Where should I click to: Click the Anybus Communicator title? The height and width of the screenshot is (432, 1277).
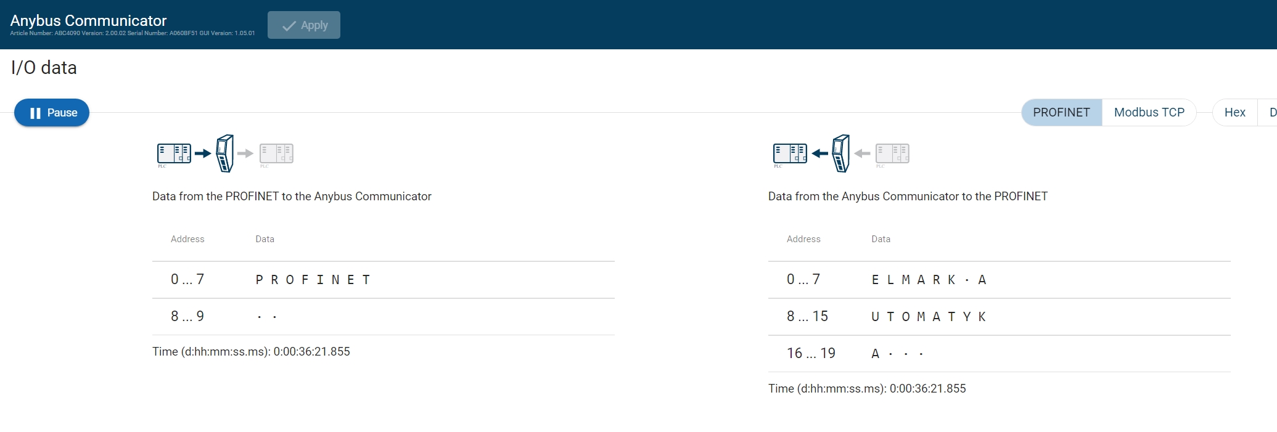(88, 20)
